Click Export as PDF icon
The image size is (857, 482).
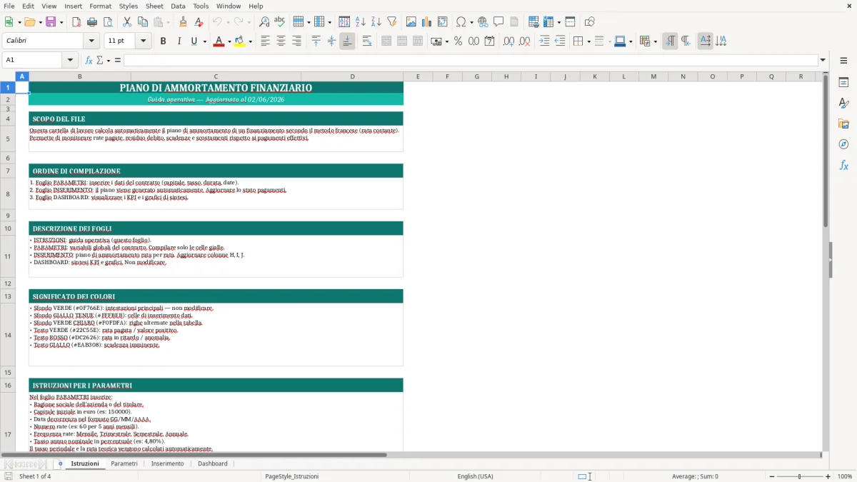coord(77,21)
